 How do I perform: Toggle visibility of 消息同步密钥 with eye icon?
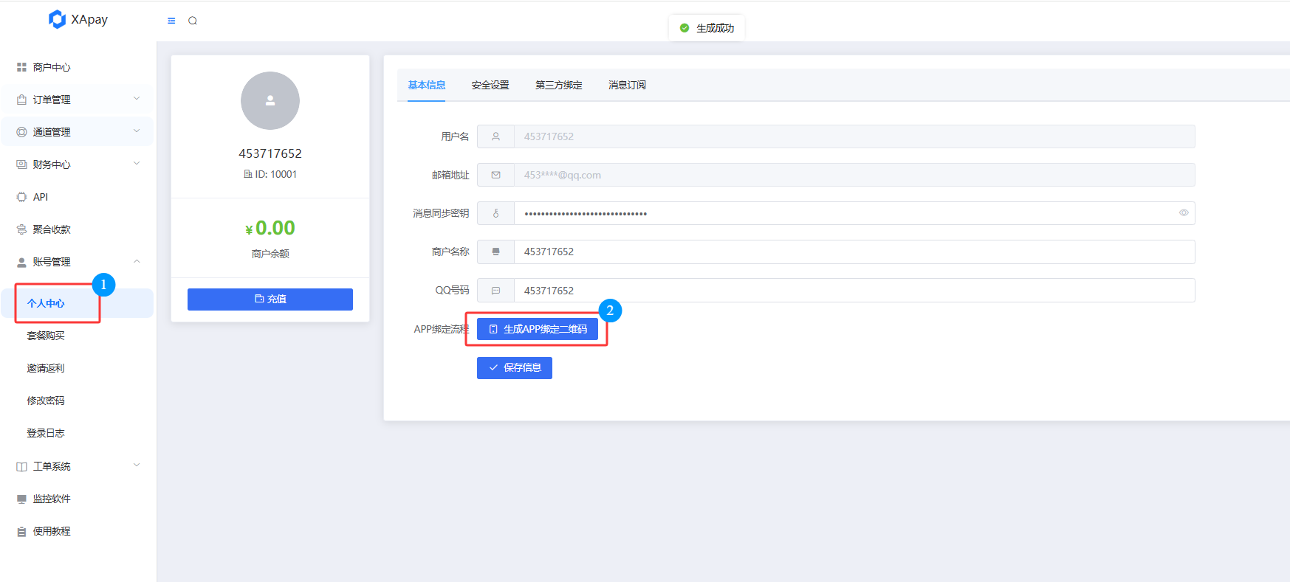1184,213
